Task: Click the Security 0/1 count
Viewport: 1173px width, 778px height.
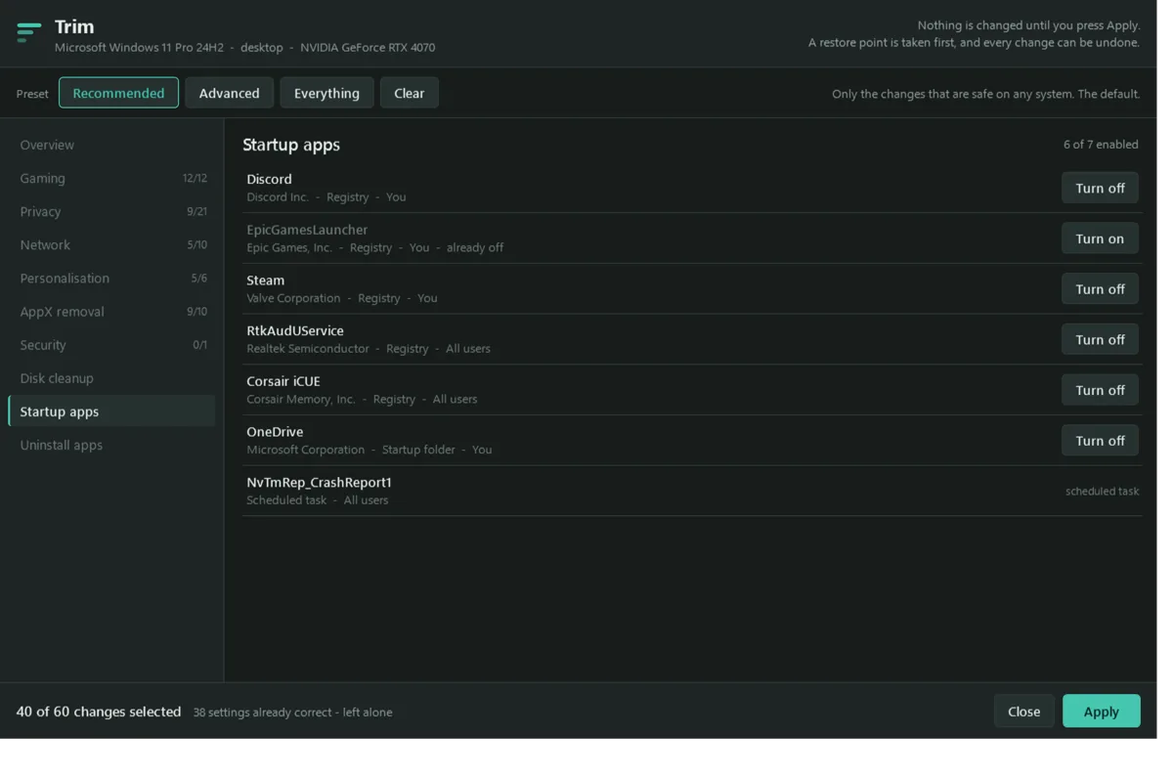Action: pos(200,344)
